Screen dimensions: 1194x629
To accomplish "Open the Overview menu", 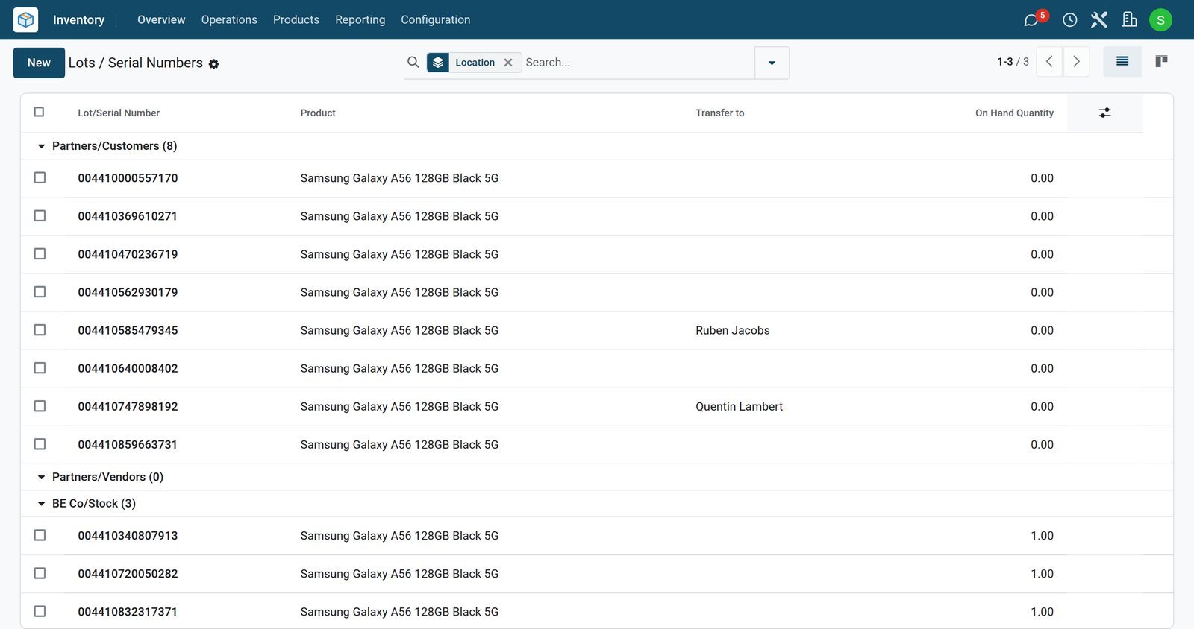I will pyautogui.click(x=161, y=20).
